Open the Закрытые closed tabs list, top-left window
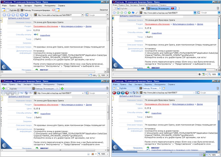 pos(104,10)
